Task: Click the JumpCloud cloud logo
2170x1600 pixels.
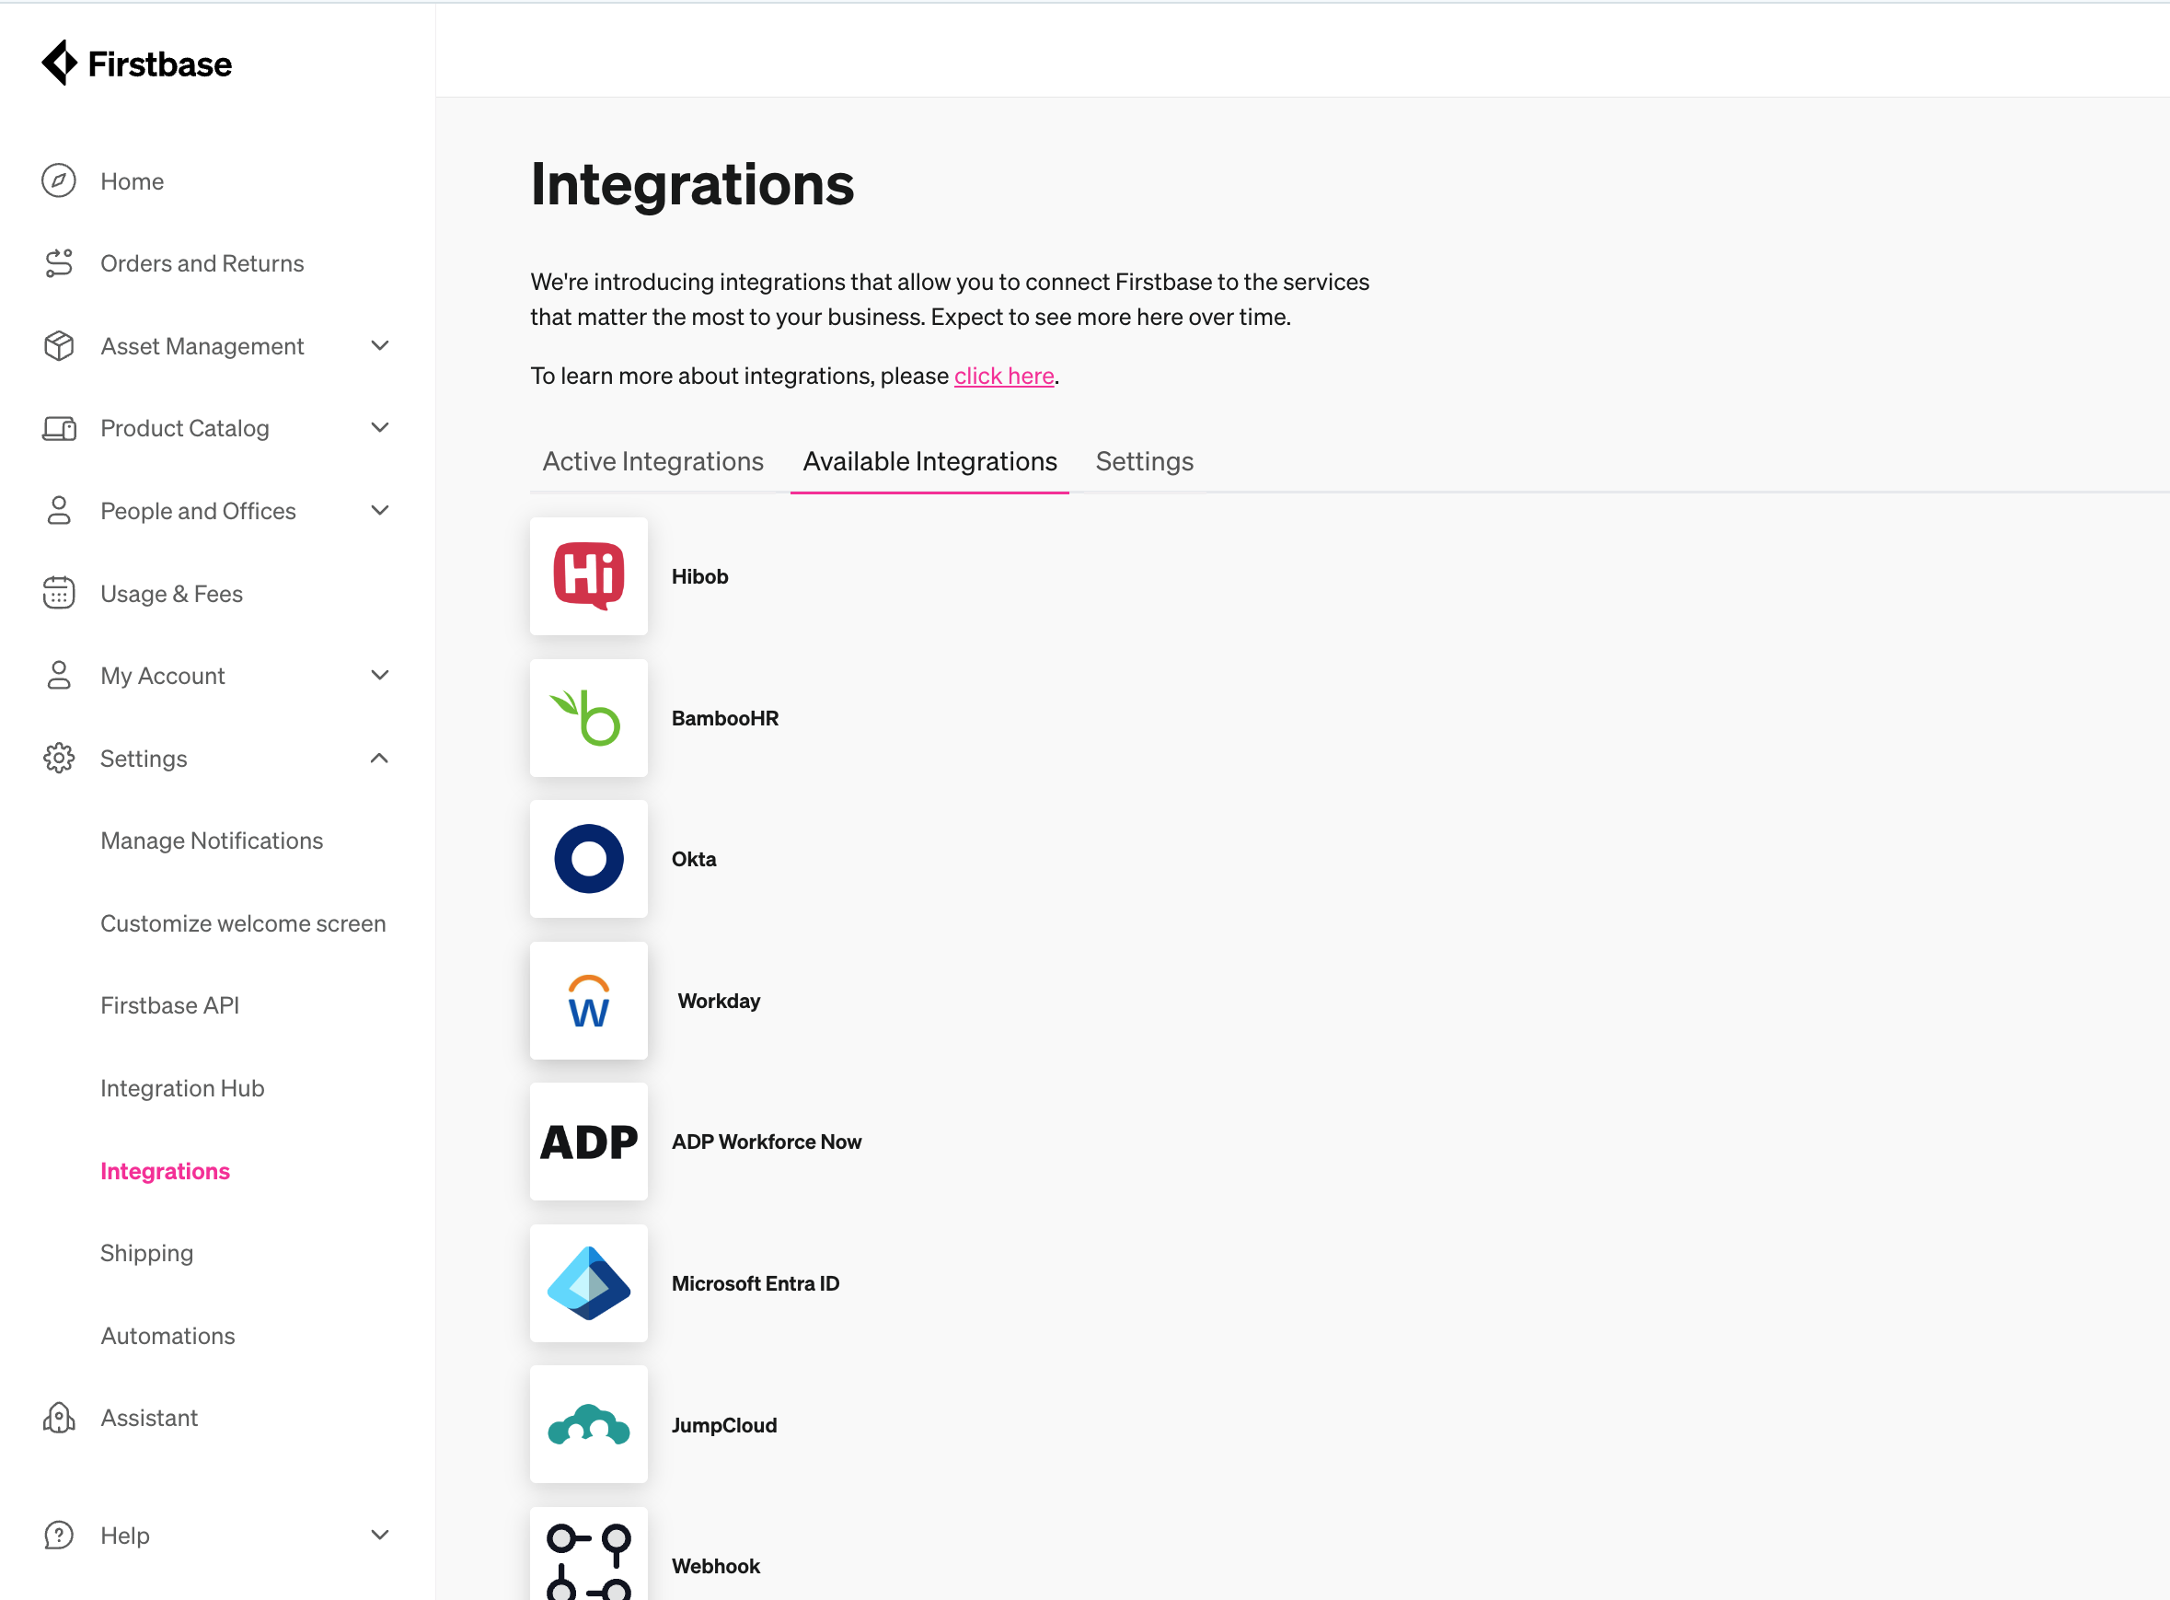Action: pos(588,1425)
